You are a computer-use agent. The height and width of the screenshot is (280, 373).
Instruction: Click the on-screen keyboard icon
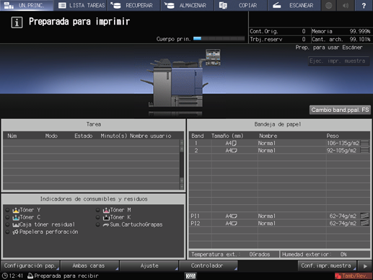click(190, 276)
